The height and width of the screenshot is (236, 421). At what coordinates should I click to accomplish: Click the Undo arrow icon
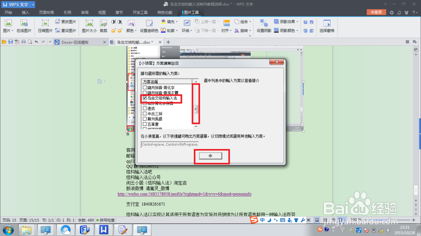(37, 42)
